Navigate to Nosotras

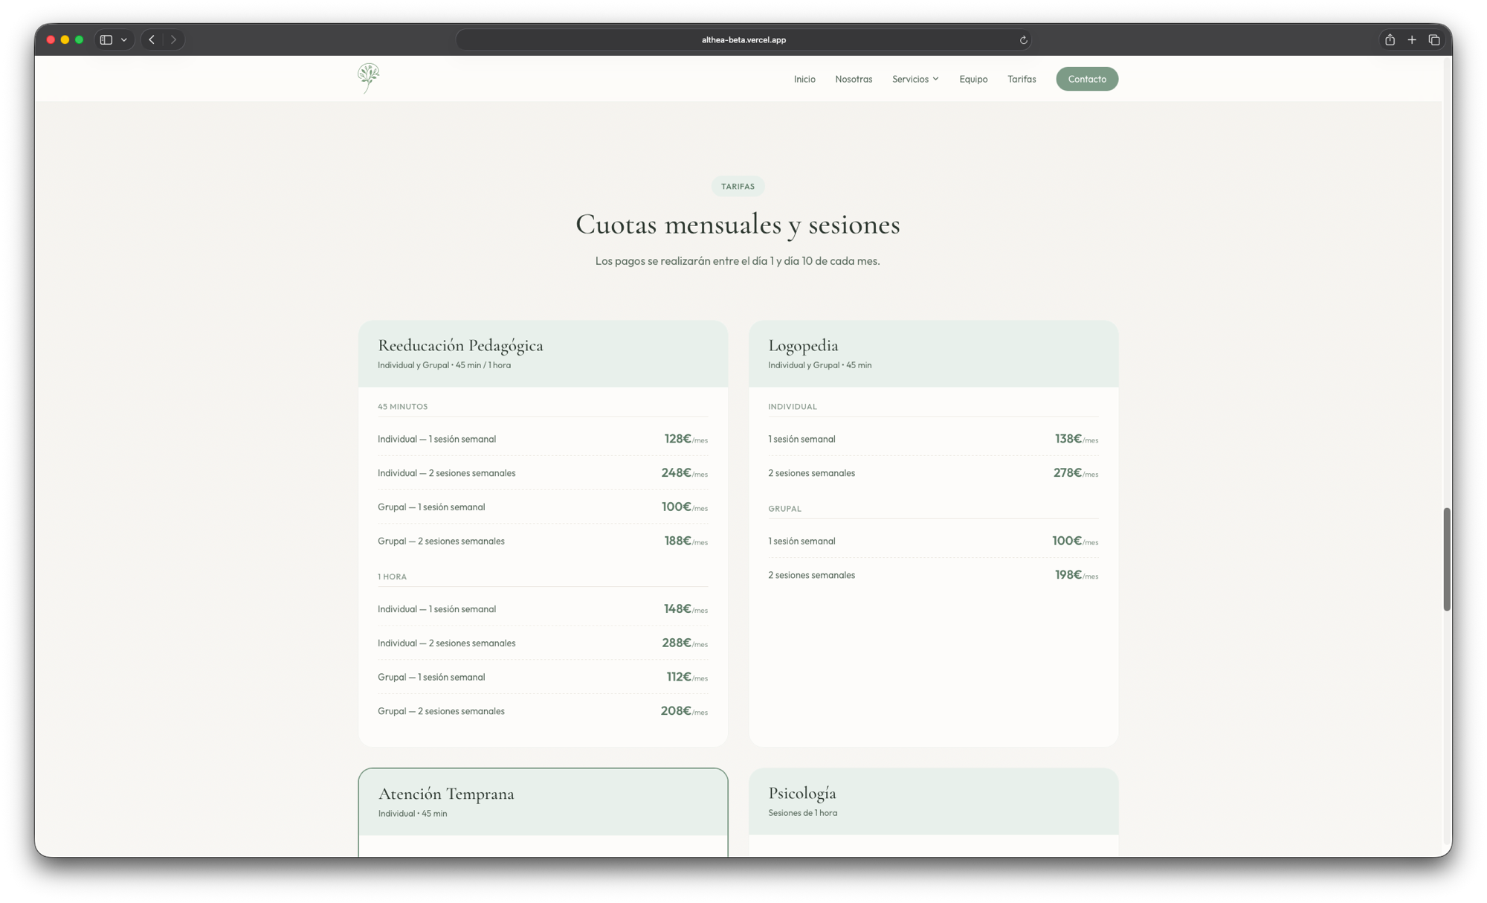click(x=854, y=79)
